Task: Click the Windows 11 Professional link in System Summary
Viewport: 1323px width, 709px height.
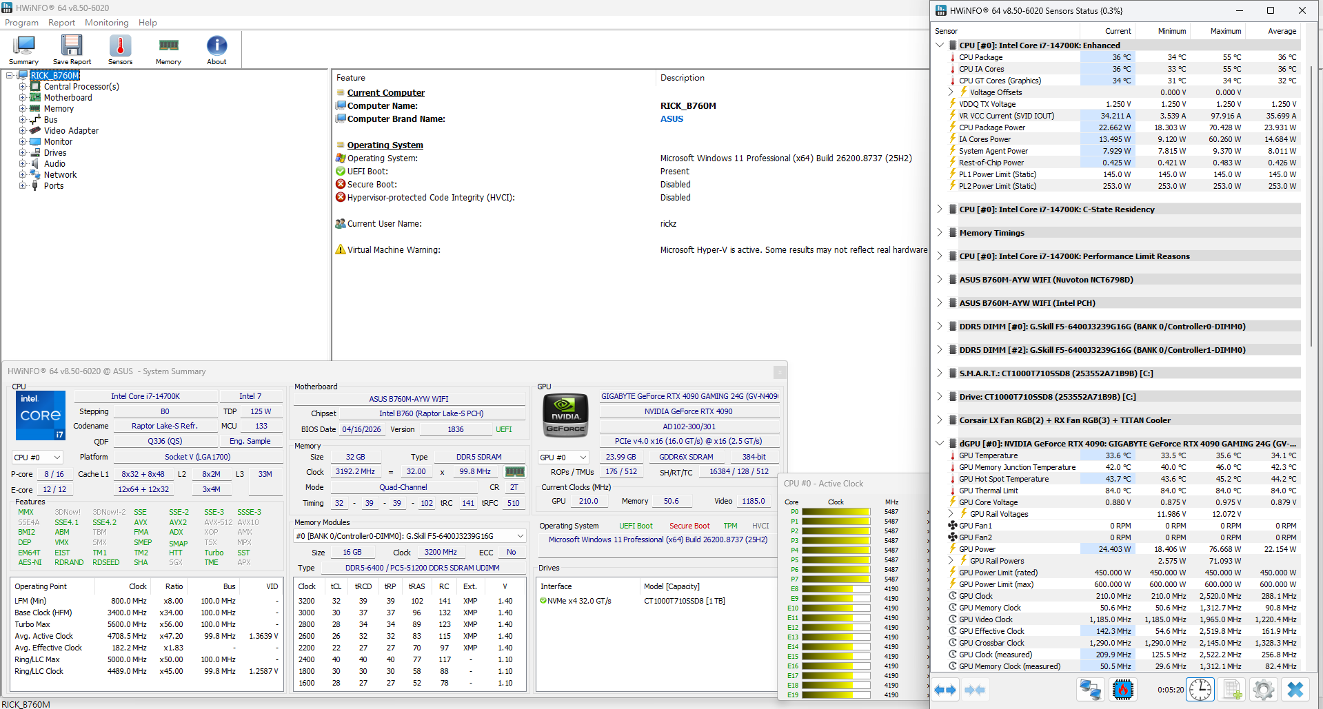Action: [x=658, y=540]
